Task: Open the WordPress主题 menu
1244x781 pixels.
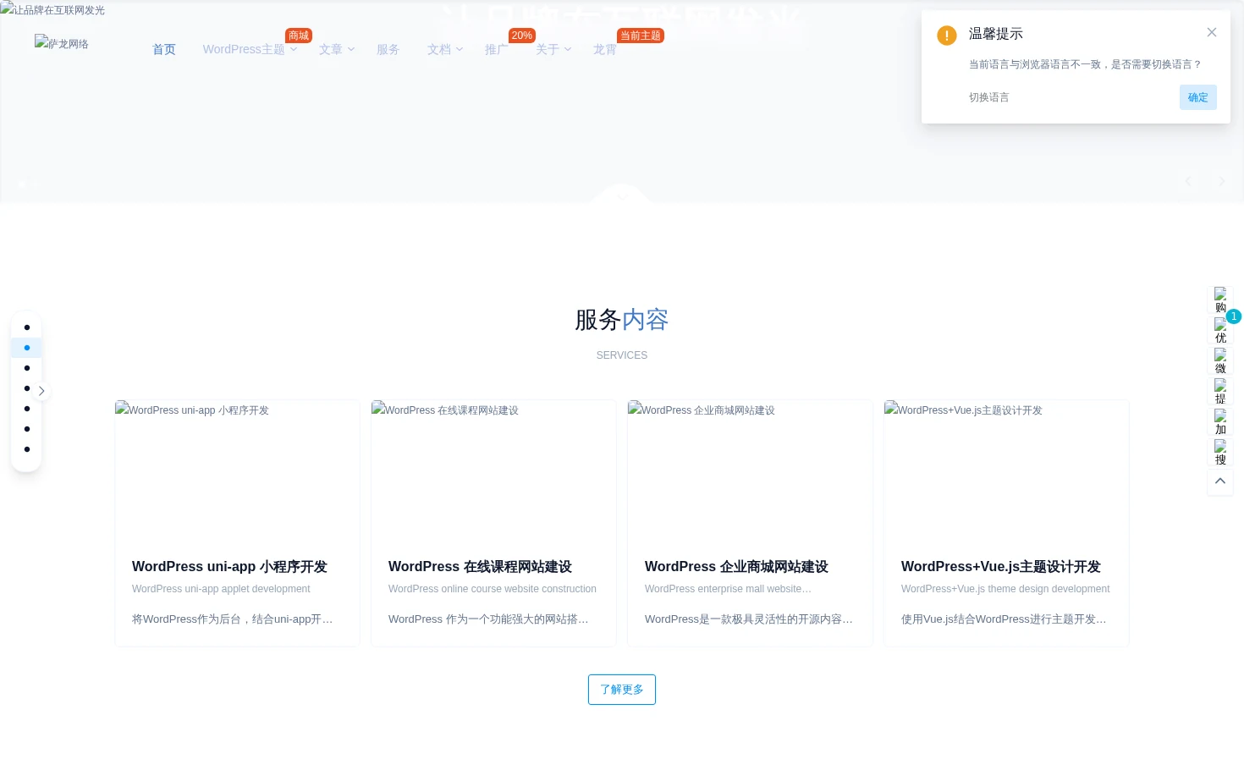Action: pyautogui.click(x=244, y=49)
